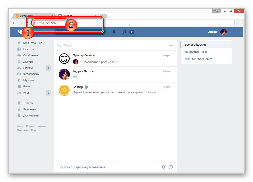Open the music note icon in header
Image resolution: width=253 pixels, height=182 pixels.
point(124,32)
